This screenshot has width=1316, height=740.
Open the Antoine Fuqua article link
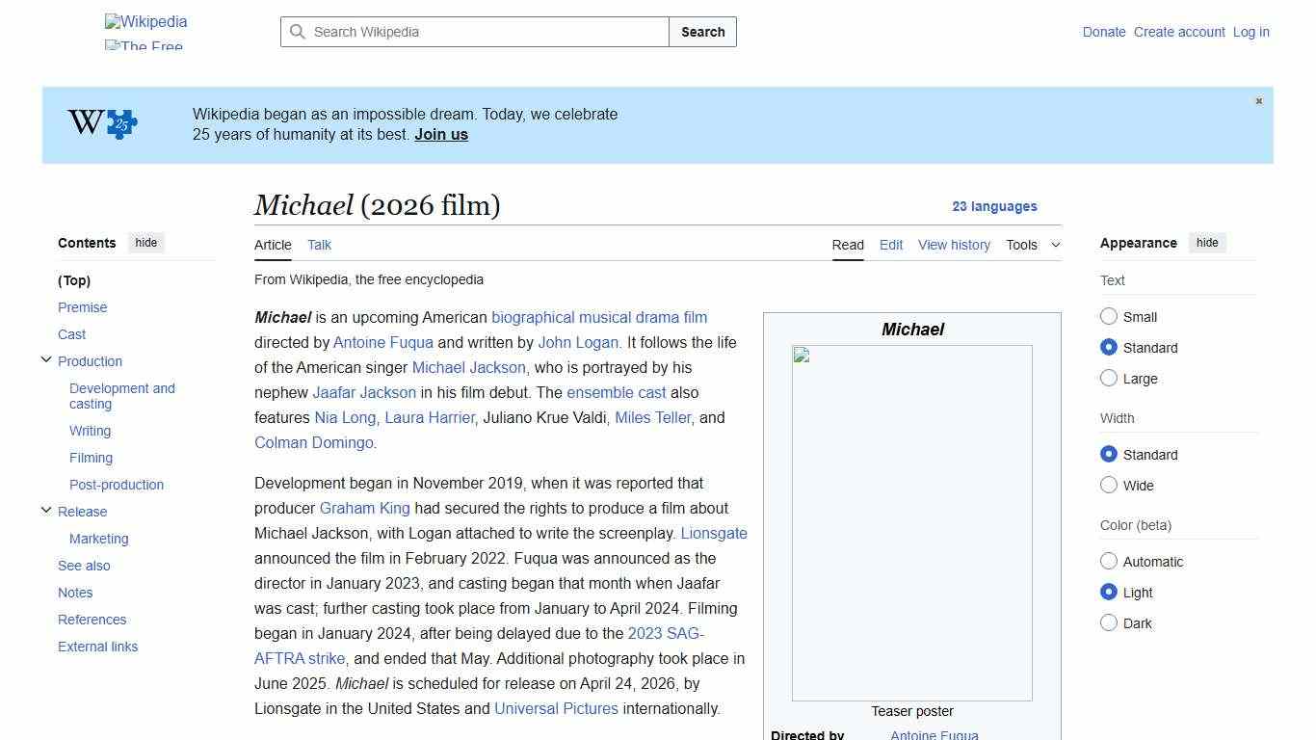tap(382, 342)
